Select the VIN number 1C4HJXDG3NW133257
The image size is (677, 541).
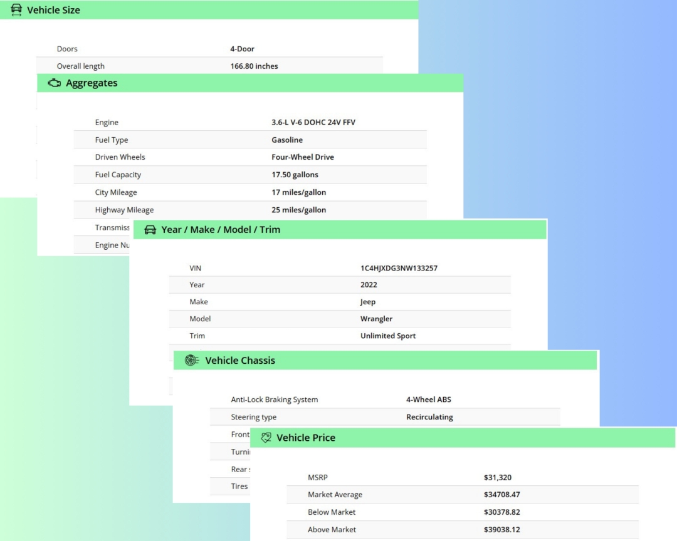click(399, 268)
